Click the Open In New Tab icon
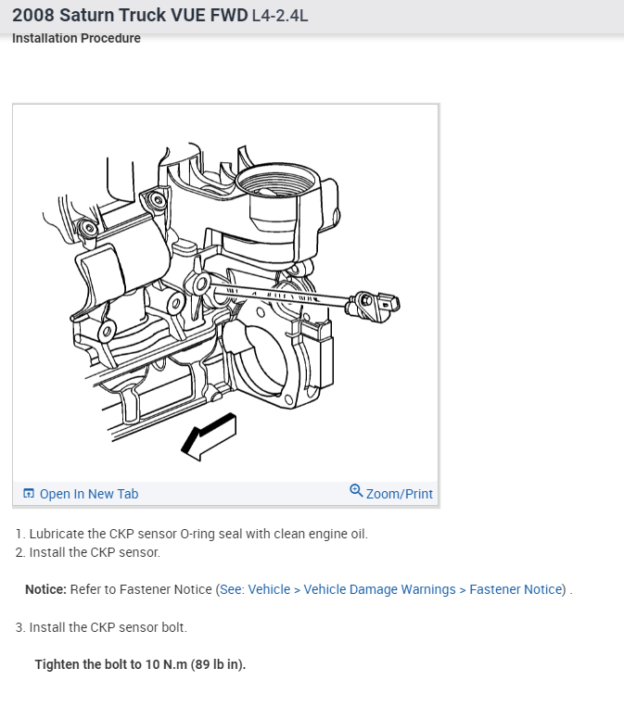The width and height of the screenshot is (624, 719). click(x=29, y=494)
